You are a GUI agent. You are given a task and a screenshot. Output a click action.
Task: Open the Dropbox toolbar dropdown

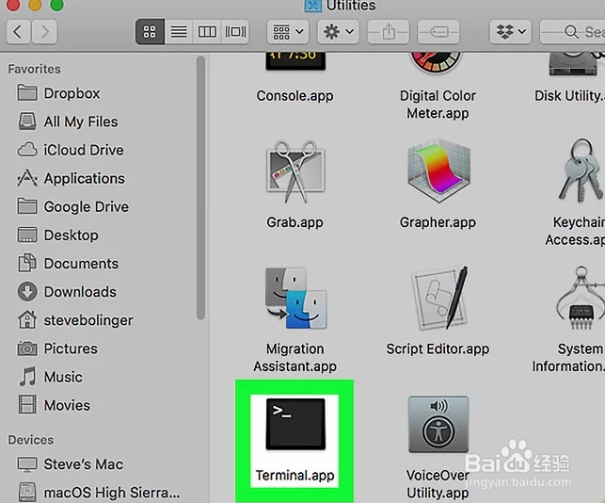tap(511, 31)
